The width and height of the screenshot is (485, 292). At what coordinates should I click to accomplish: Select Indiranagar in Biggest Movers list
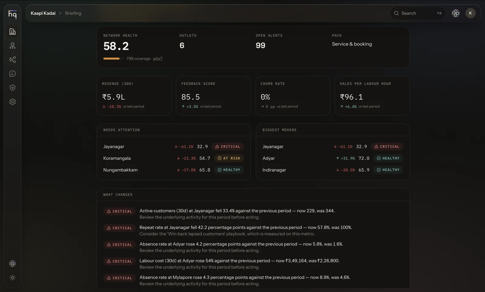333,170
